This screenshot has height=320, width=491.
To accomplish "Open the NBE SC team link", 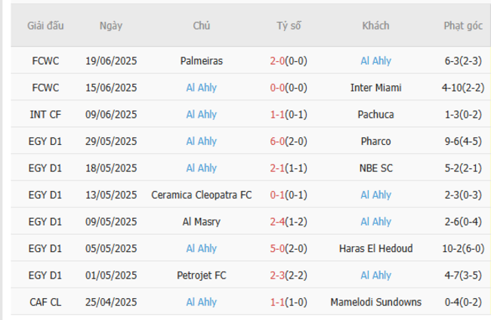I will coord(375,168).
